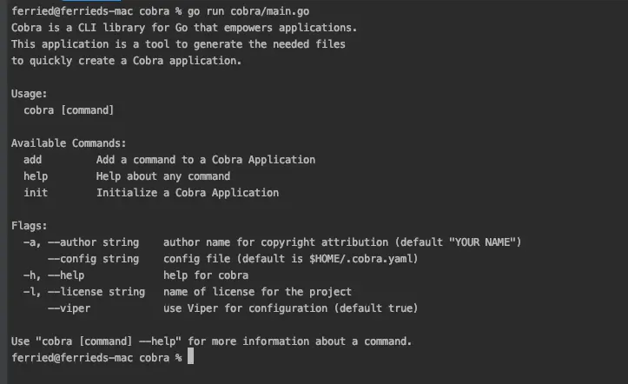Click the 'add' command name in the list
This screenshot has width=628, height=384.
(x=33, y=160)
